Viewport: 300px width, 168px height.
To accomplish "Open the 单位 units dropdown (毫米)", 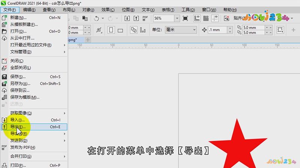I will [x=181, y=30].
